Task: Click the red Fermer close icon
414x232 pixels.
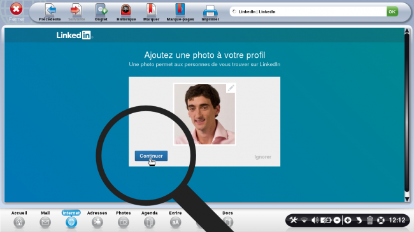Action: coord(16,10)
